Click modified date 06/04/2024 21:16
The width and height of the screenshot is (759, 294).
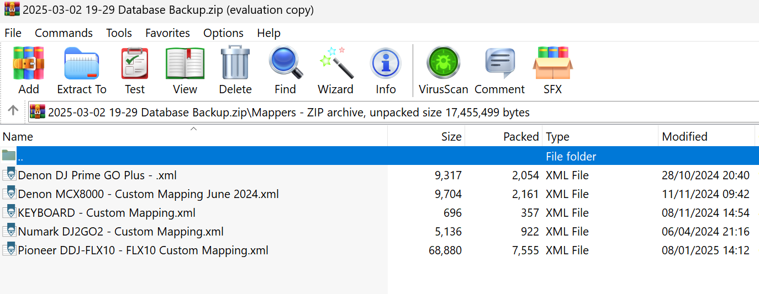pos(705,232)
